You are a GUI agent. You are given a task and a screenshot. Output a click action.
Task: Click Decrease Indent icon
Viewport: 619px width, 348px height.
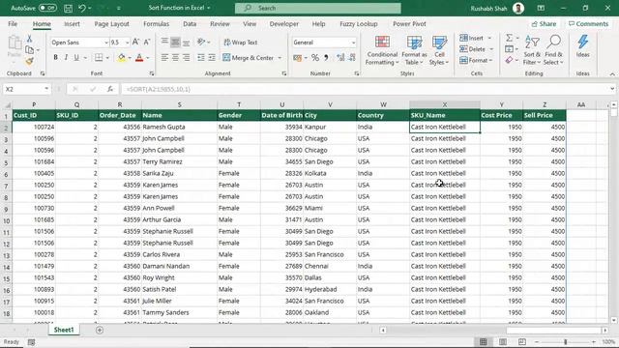click(x=201, y=58)
